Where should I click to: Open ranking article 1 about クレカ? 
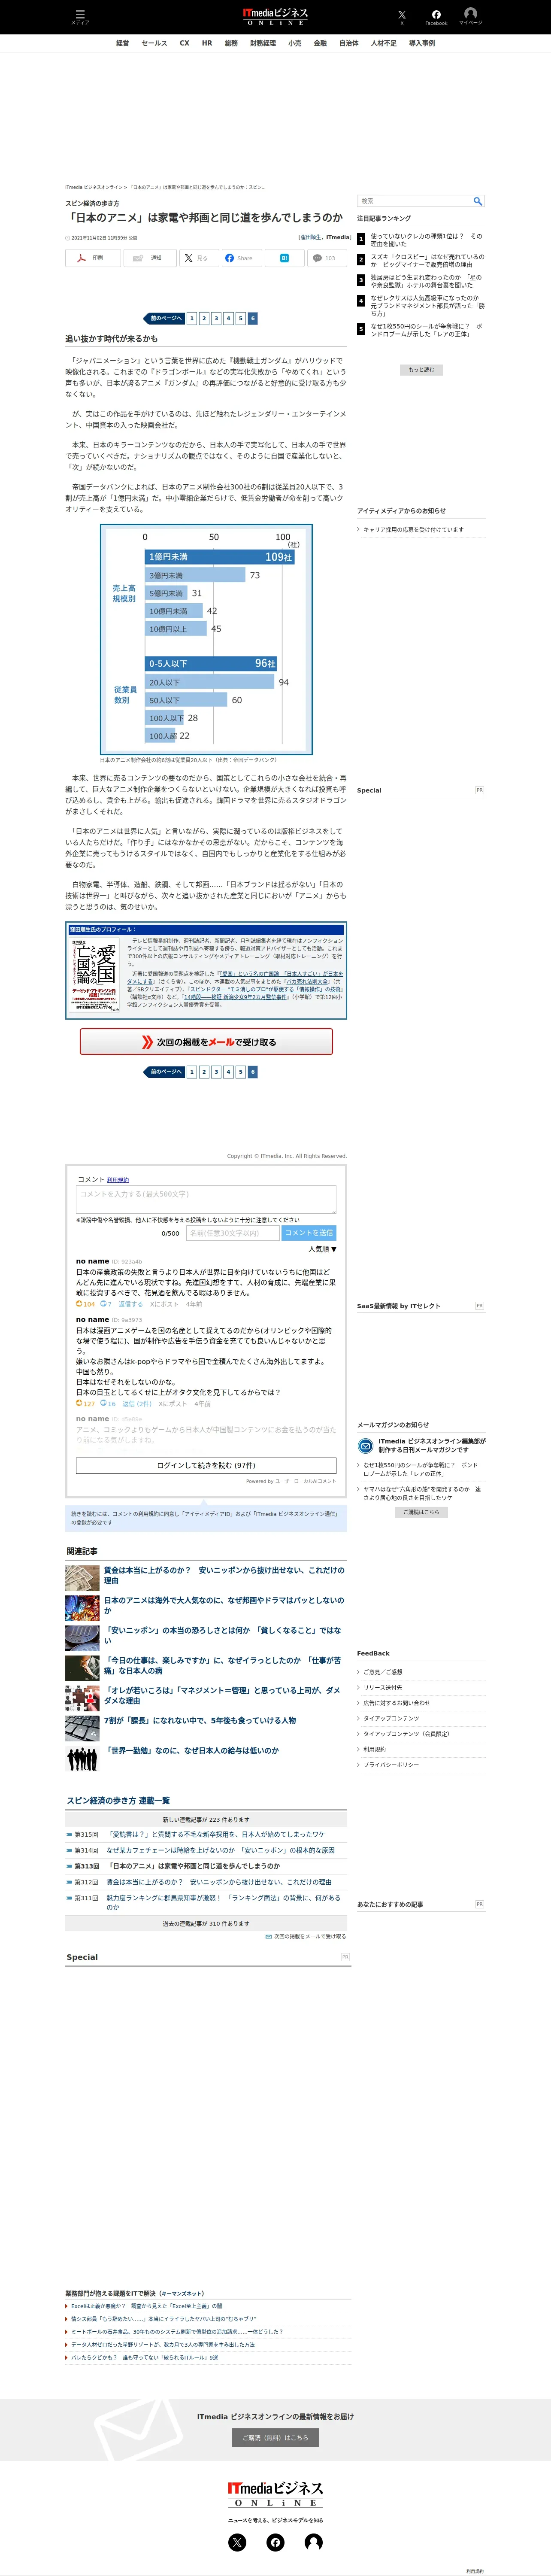coord(426,240)
